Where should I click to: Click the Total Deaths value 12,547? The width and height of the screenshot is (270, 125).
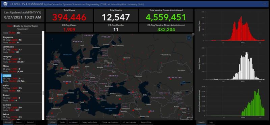(116, 17)
